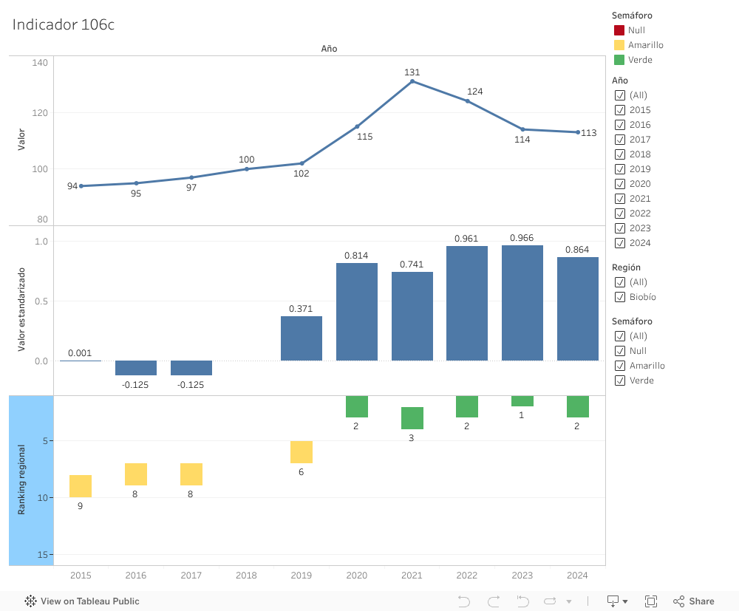Uncheck year 2021 filter
The height and width of the screenshot is (611, 739).
(620, 199)
